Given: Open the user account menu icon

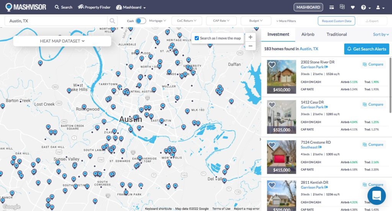Looking at the screenshot, I should point(380,8).
